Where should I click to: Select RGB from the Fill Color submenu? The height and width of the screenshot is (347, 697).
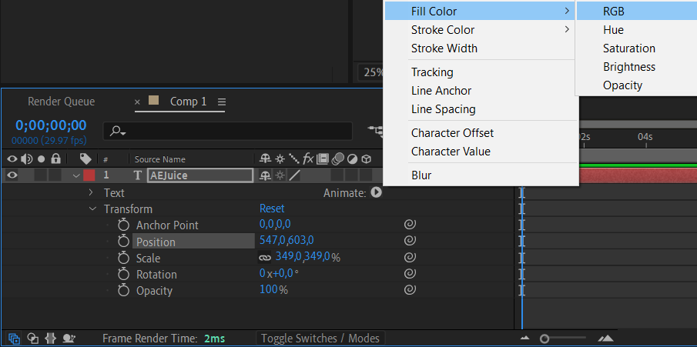[614, 12]
